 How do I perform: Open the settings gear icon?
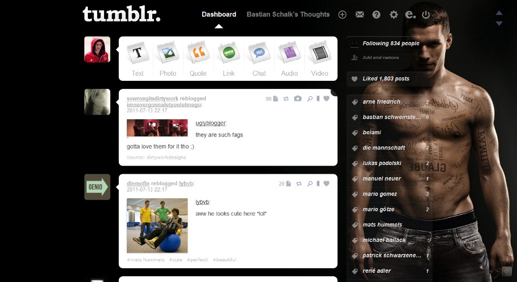[393, 14]
